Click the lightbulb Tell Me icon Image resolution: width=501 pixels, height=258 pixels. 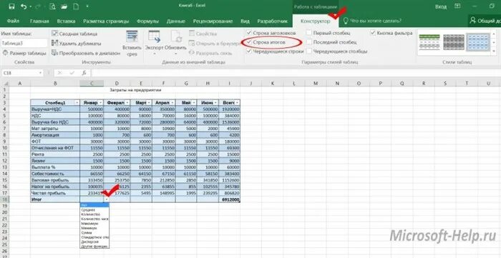[345, 21]
